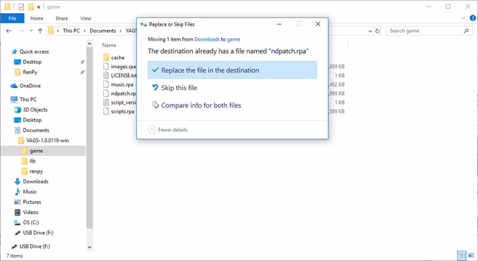Click the Back navigation arrow
Screen dimensions: 478x261
7,30
